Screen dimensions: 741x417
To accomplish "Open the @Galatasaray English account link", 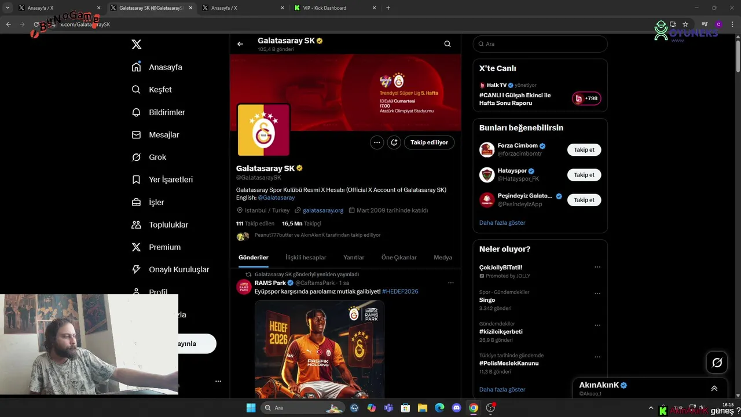I will tap(276, 197).
